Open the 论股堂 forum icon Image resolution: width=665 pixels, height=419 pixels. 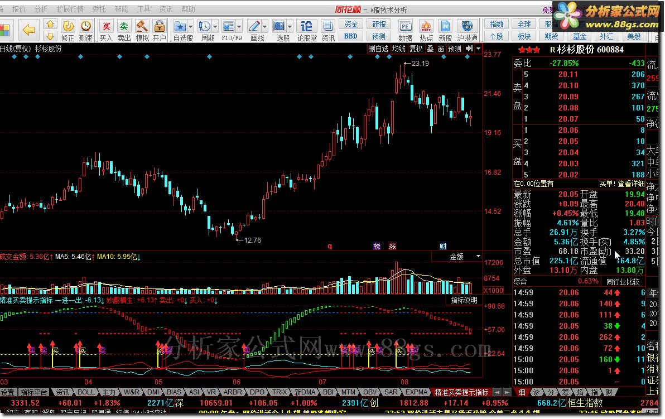tap(307, 26)
